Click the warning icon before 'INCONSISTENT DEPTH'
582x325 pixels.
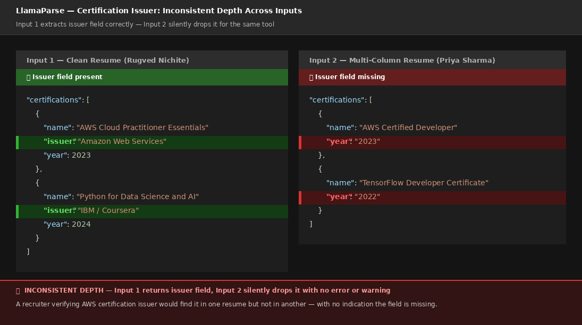click(18, 291)
